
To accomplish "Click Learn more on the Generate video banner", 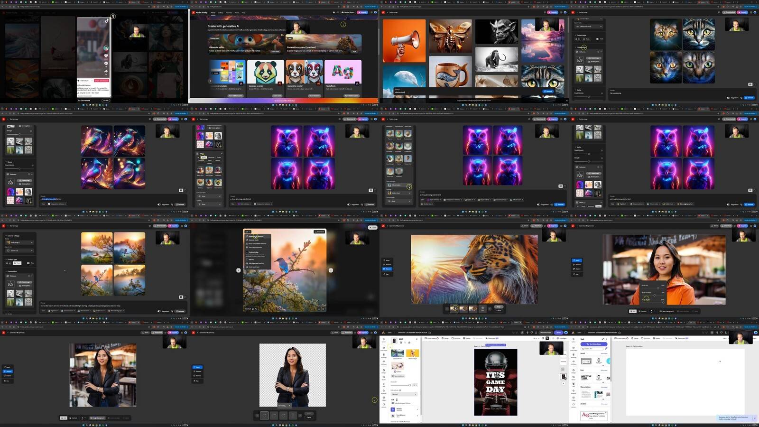I will click(275, 51).
